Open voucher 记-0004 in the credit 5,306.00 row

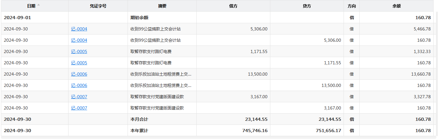(x=79, y=40)
